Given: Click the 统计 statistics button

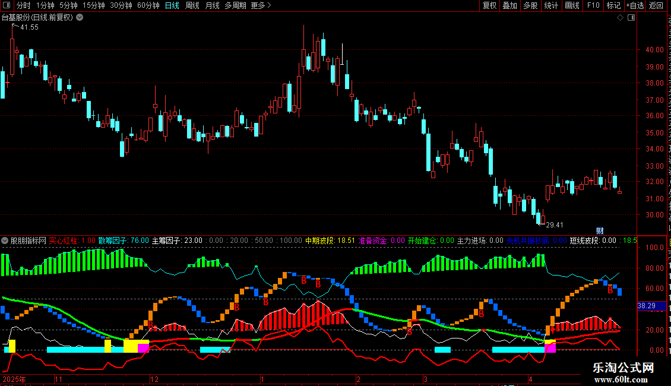Looking at the screenshot, I should pos(551,5).
